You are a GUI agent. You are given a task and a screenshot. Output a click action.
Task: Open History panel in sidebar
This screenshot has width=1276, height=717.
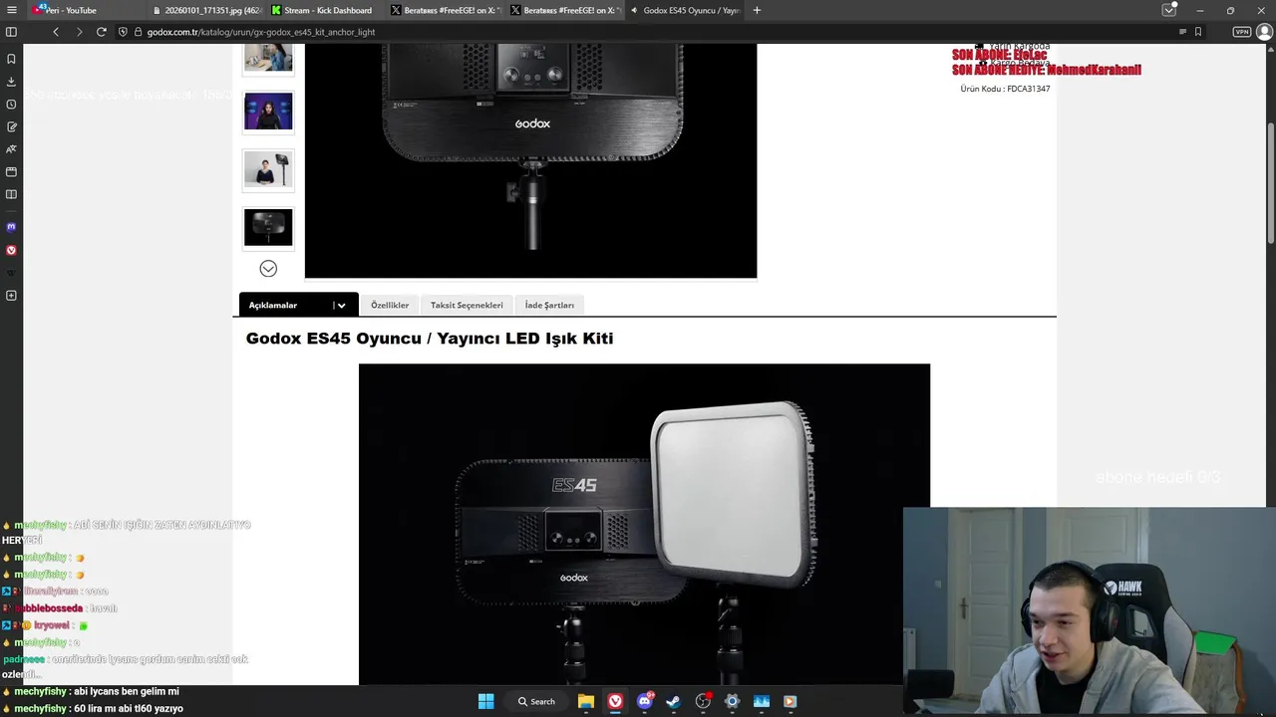(x=11, y=105)
